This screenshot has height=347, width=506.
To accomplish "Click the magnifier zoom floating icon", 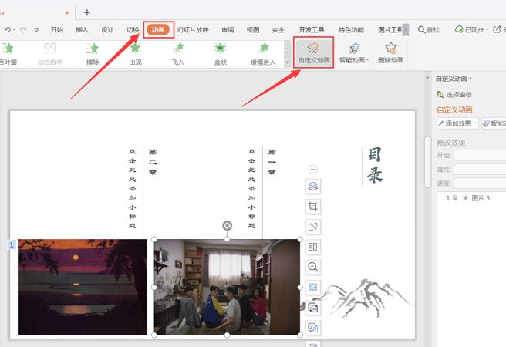I will click(x=313, y=267).
